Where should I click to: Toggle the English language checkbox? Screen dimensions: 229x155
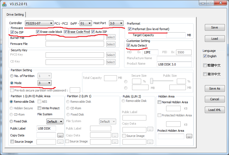pos(205,56)
